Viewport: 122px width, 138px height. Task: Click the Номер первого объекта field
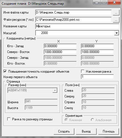(x=97, y=77)
